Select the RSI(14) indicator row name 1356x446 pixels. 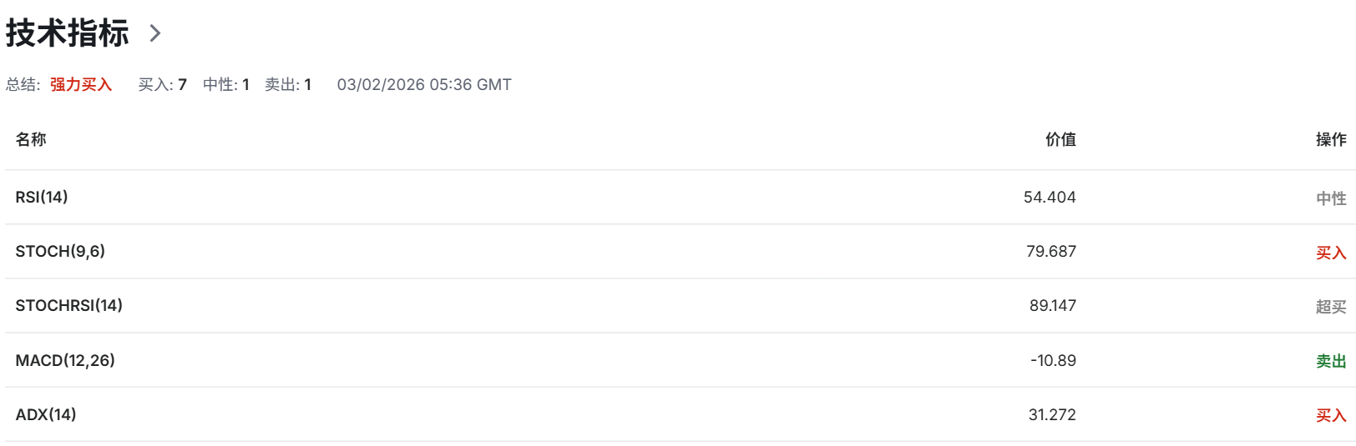42,198
